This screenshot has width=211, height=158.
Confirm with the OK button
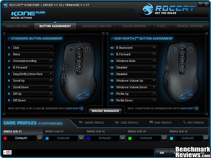pos(162,153)
